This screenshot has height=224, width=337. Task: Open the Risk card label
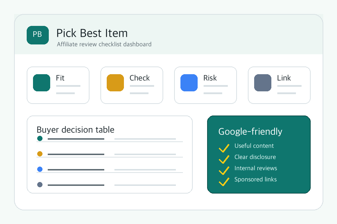click(210, 78)
